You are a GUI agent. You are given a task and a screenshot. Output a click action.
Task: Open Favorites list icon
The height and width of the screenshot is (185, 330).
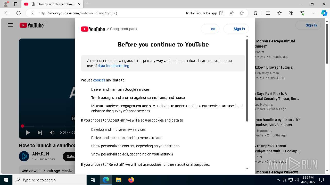(279, 13)
